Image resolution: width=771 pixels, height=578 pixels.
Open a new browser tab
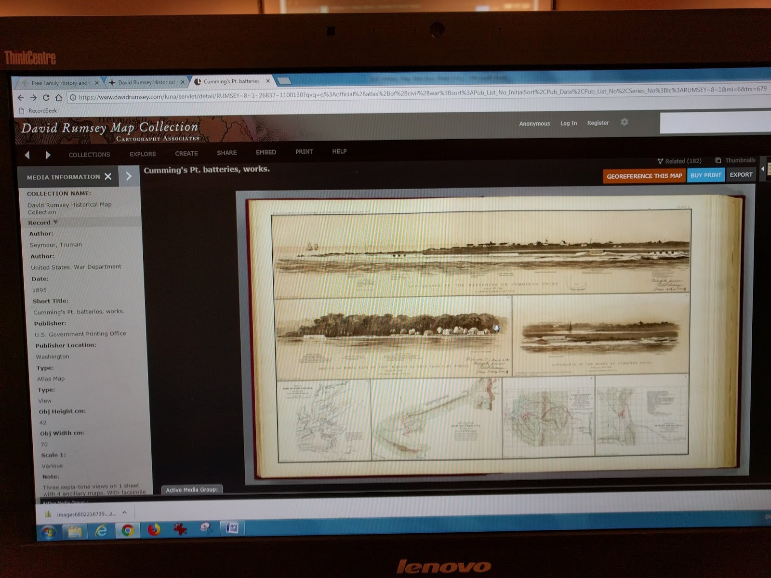[284, 80]
